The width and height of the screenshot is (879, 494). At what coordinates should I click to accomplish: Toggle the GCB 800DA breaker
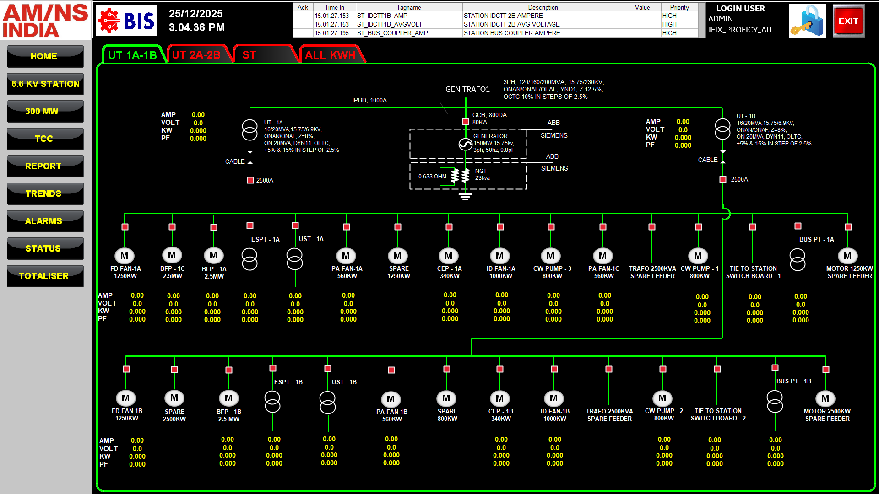click(465, 122)
